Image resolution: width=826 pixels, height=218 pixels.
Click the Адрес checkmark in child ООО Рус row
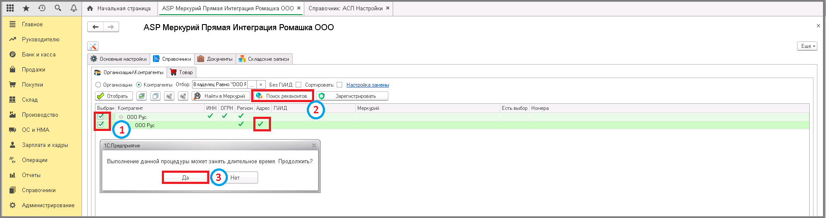pos(261,124)
